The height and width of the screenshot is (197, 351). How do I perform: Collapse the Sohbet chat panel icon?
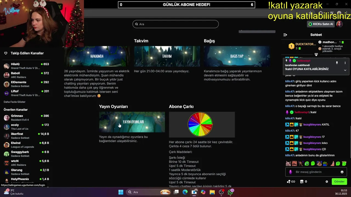click(285, 35)
